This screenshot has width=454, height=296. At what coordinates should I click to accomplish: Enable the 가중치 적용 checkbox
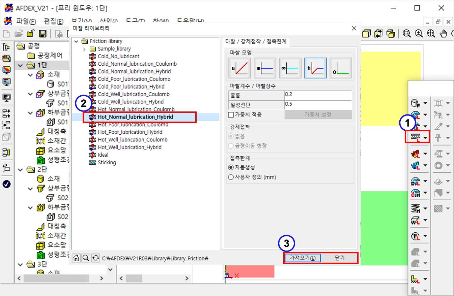click(231, 115)
